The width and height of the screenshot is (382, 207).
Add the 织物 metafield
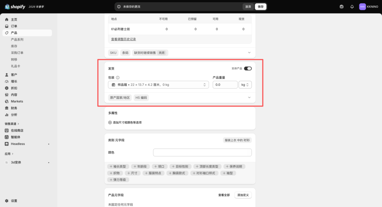[x=115, y=173]
